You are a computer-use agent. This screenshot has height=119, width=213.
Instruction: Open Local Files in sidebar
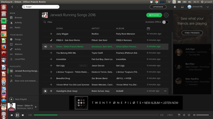point(20,59)
